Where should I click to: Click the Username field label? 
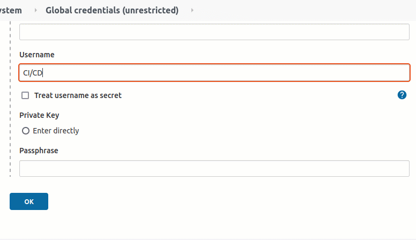[37, 55]
